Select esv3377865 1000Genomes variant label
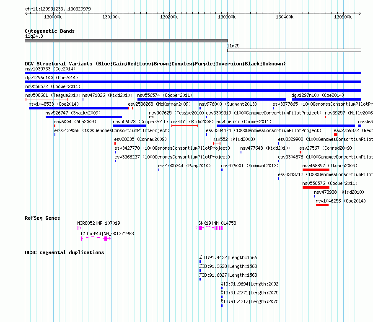The width and height of the screenshot is (373, 322). (x=323, y=104)
